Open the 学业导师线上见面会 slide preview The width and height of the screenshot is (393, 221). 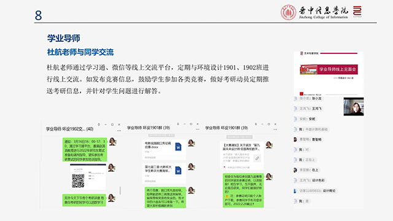click(329, 74)
